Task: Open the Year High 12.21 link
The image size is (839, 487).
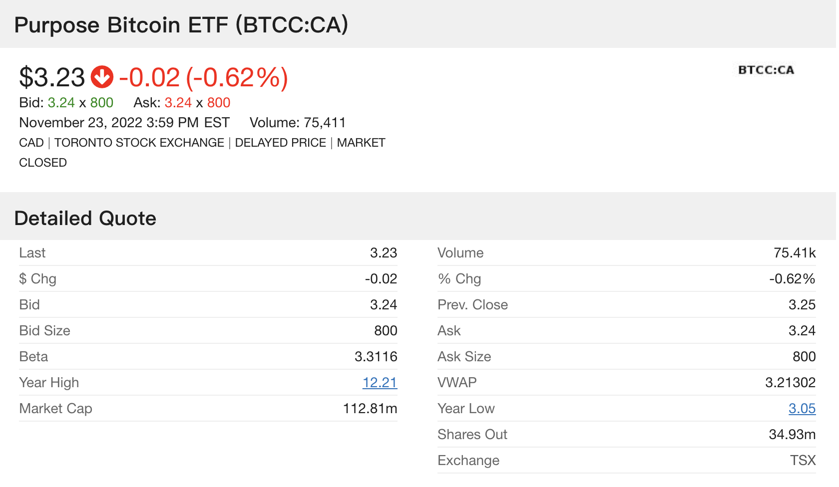Action: 380,383
